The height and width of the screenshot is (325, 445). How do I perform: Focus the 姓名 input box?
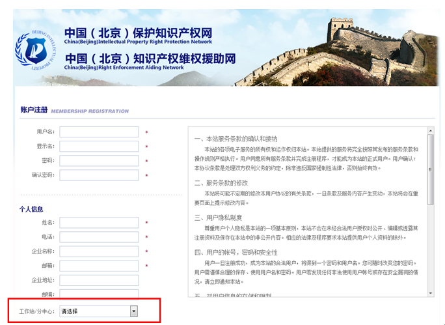[x=99, y=223]
